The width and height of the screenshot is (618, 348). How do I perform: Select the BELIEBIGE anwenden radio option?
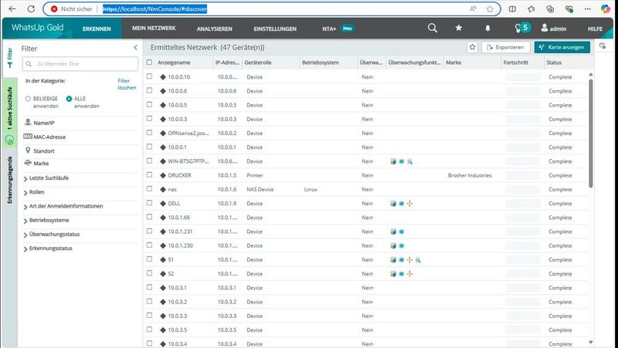[29, 99]
